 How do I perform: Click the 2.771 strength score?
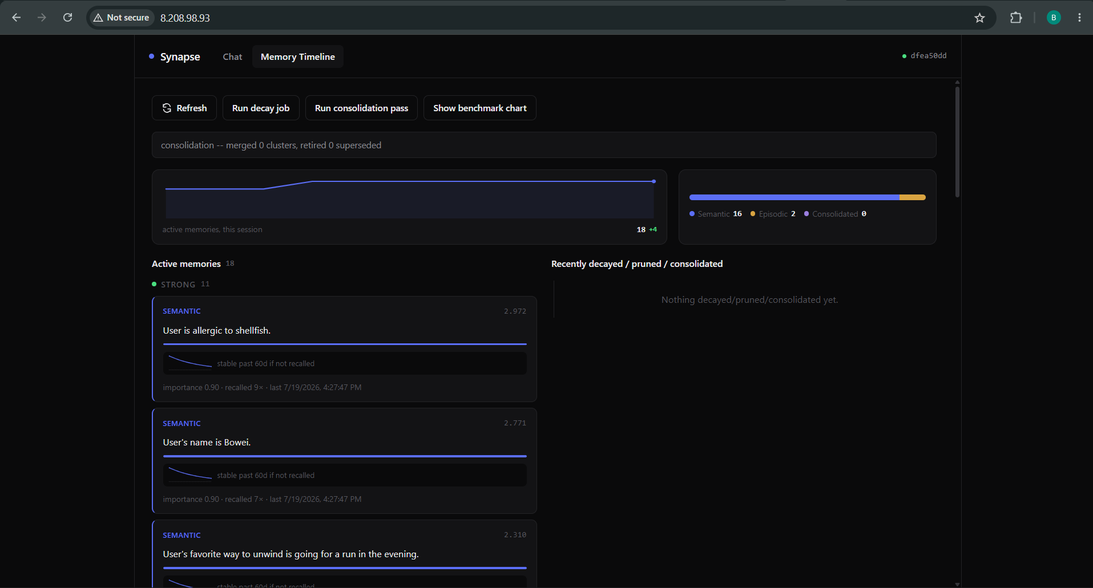click(x=515, y=423)
